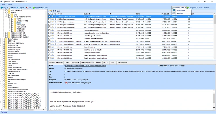Screen dimensions: 216x114
Task: Click envelope icon of 5 time-waster games row
Action: [x=52, y=30]
